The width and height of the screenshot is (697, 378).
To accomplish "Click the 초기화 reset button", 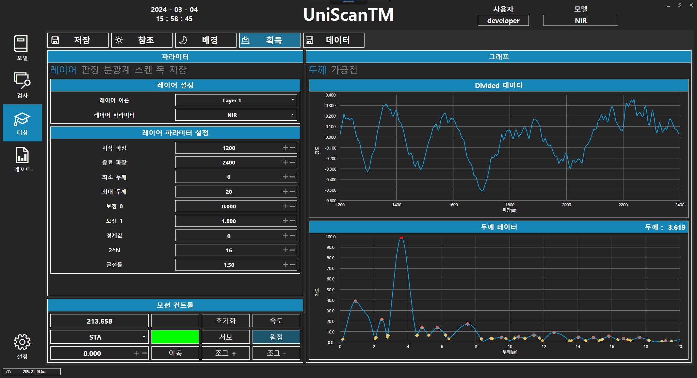I will pos(226,321).
